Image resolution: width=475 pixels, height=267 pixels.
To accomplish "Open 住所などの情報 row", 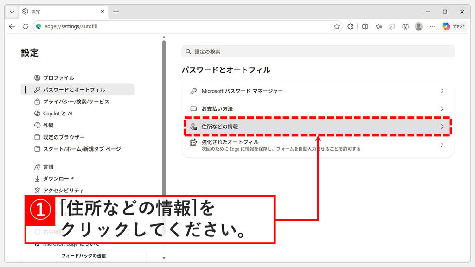I will click(x=318, y=127).
